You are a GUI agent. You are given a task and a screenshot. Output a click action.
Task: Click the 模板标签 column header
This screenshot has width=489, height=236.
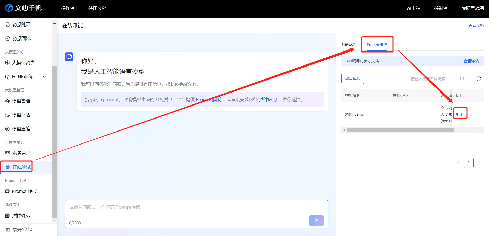point(400,95)
